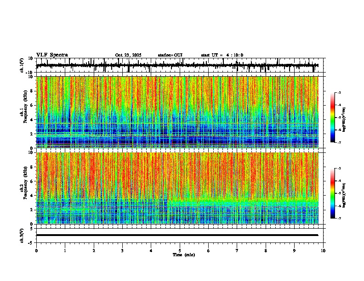Click the "-7" label on ch.1 color bar
This screenshot has height=281, width=364.
coord(339,142)
